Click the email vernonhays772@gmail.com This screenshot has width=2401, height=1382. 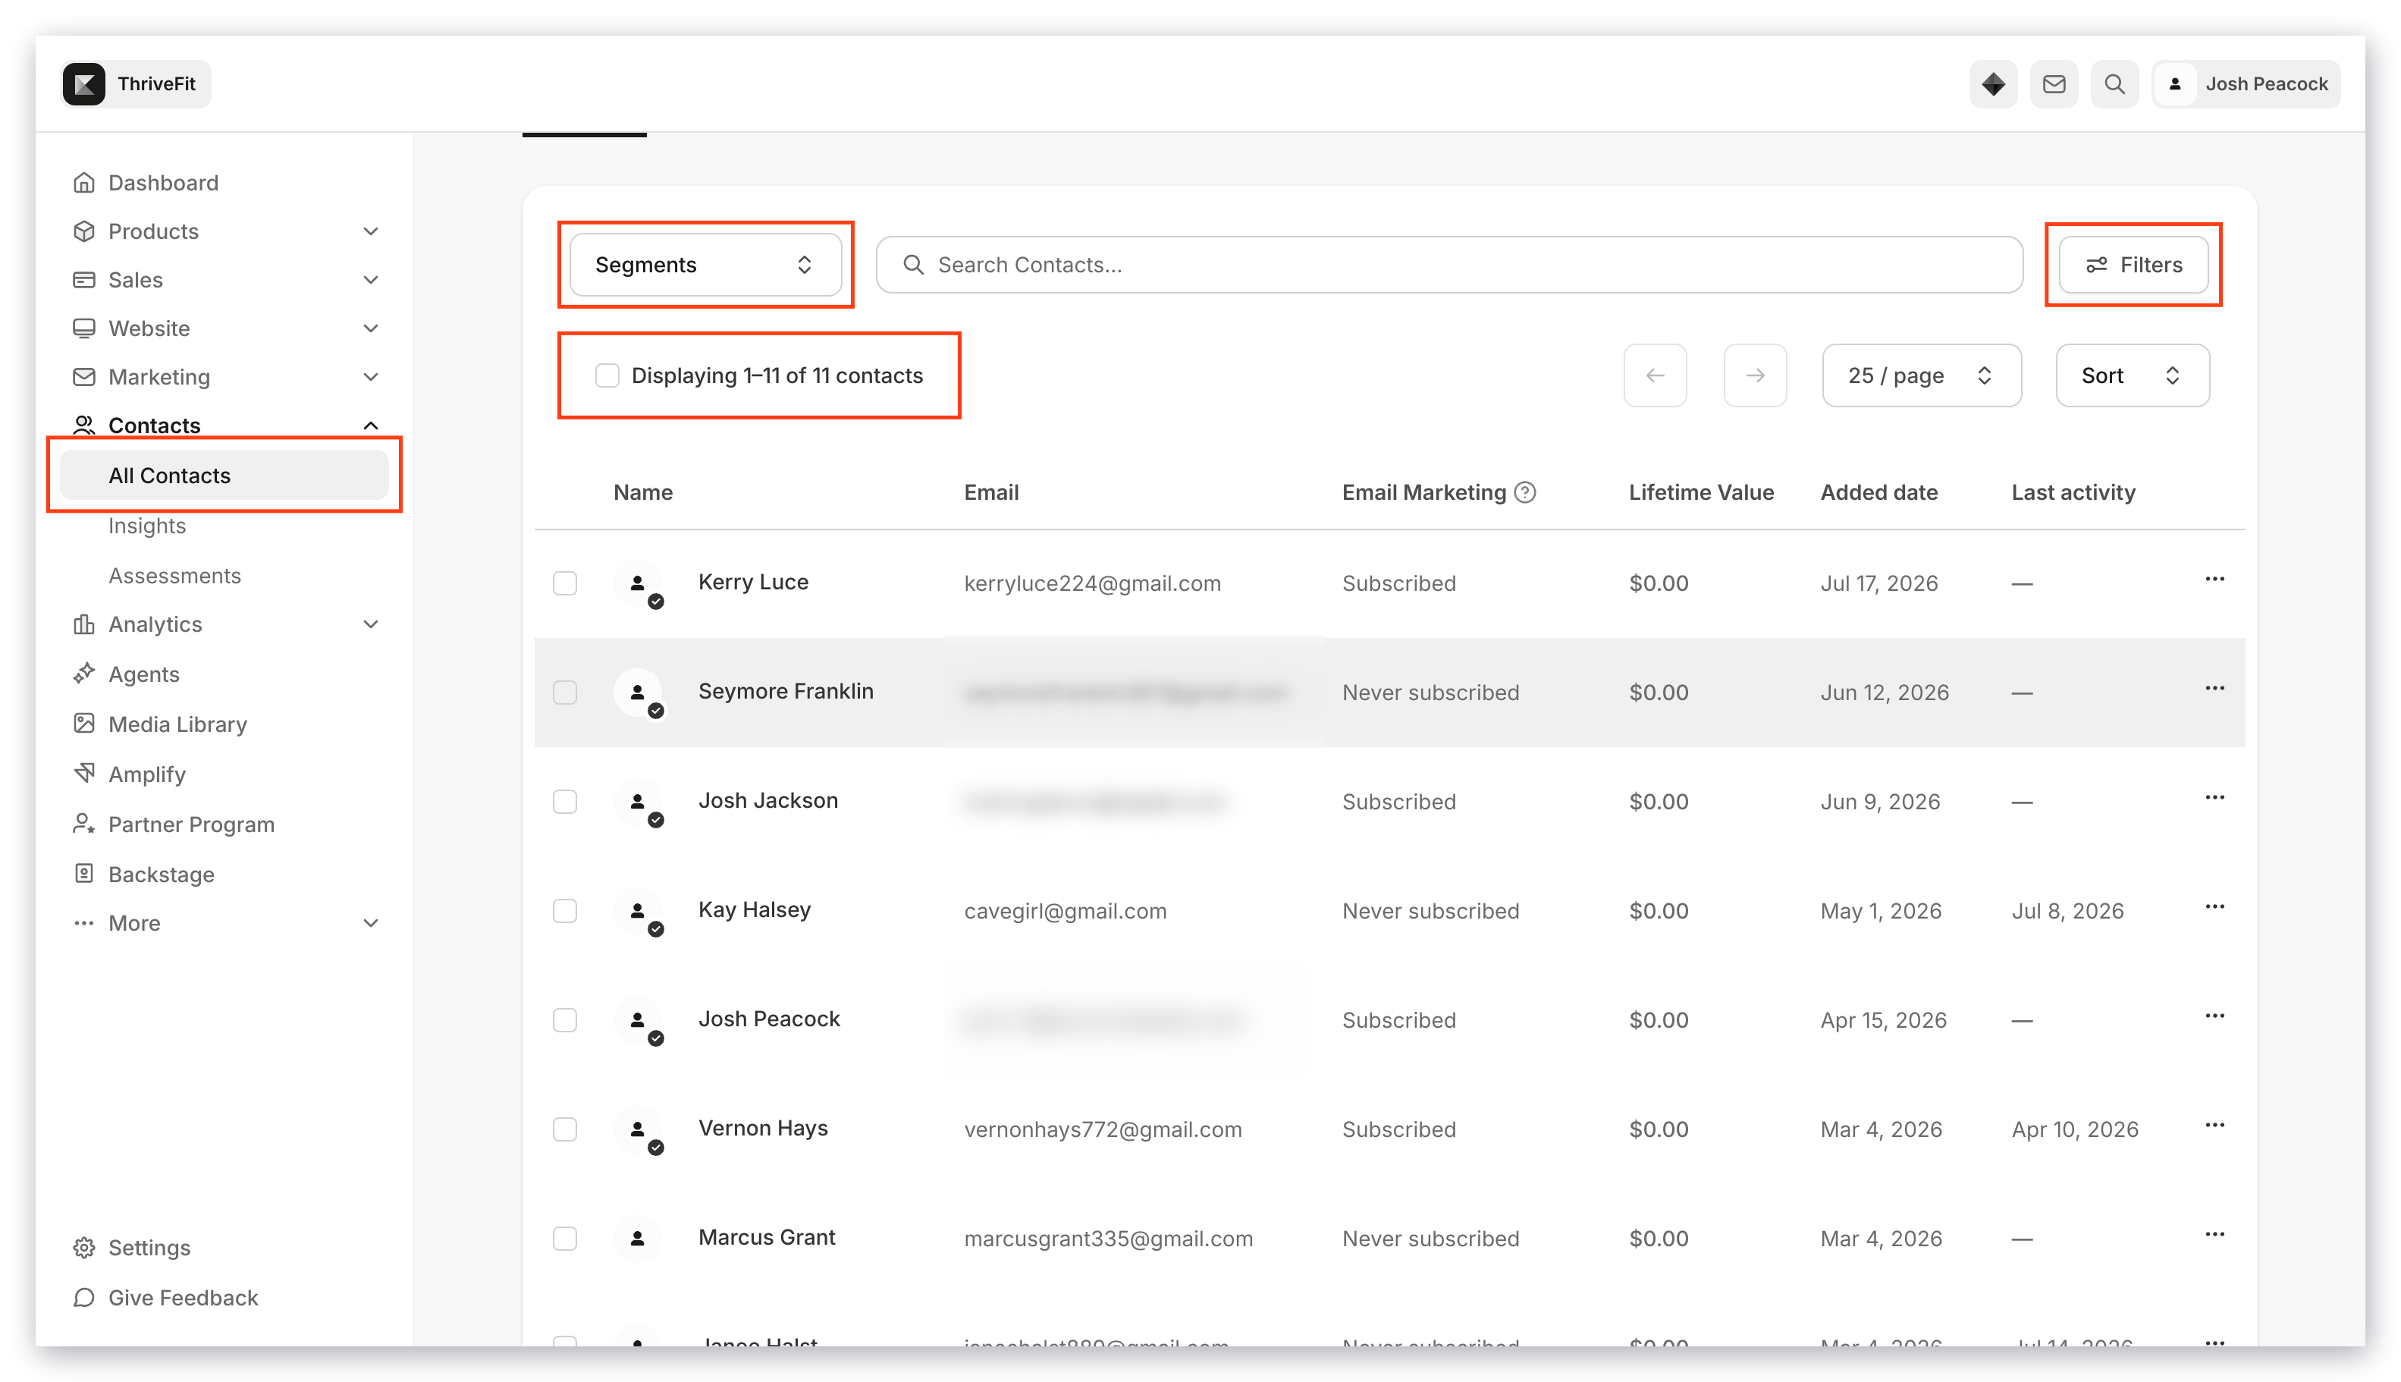pos(1103,1129)
